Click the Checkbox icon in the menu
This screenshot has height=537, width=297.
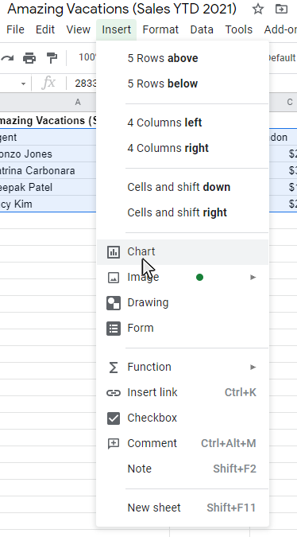coord(114,418)
